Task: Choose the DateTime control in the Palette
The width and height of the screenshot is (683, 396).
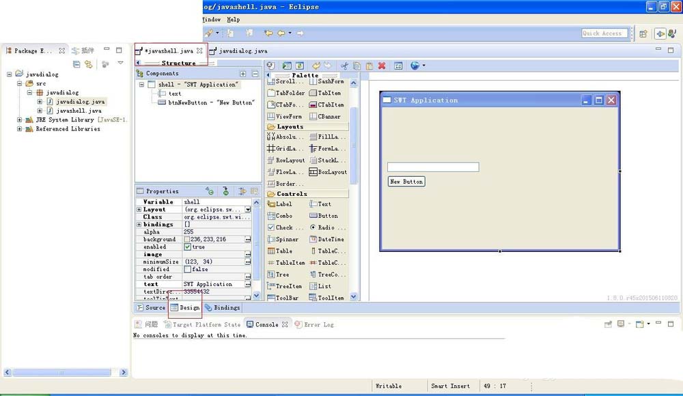Action: (327, 240)
